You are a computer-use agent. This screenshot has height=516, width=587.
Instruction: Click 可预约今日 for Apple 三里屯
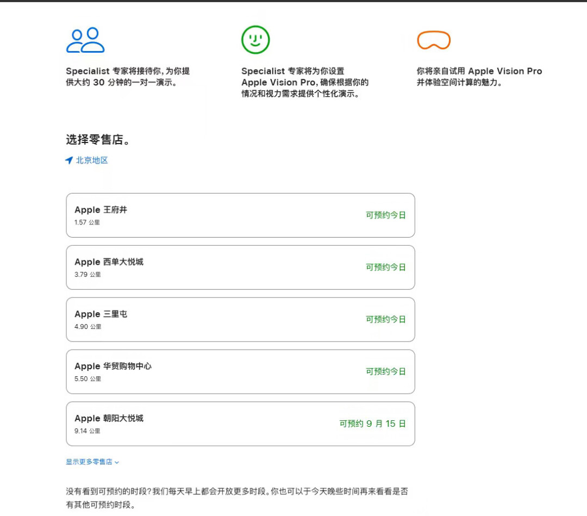click(x=385, y=319)
